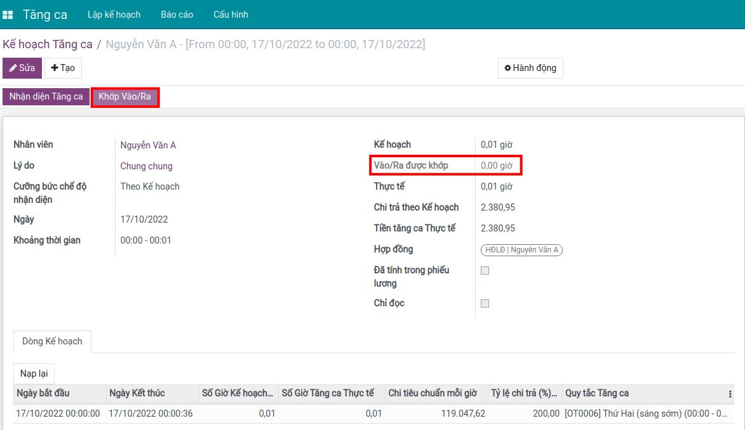This screenshot has width=745, height=430.
Task: Select the Dòng Kế hoạch tab
Action: [52, 341]
